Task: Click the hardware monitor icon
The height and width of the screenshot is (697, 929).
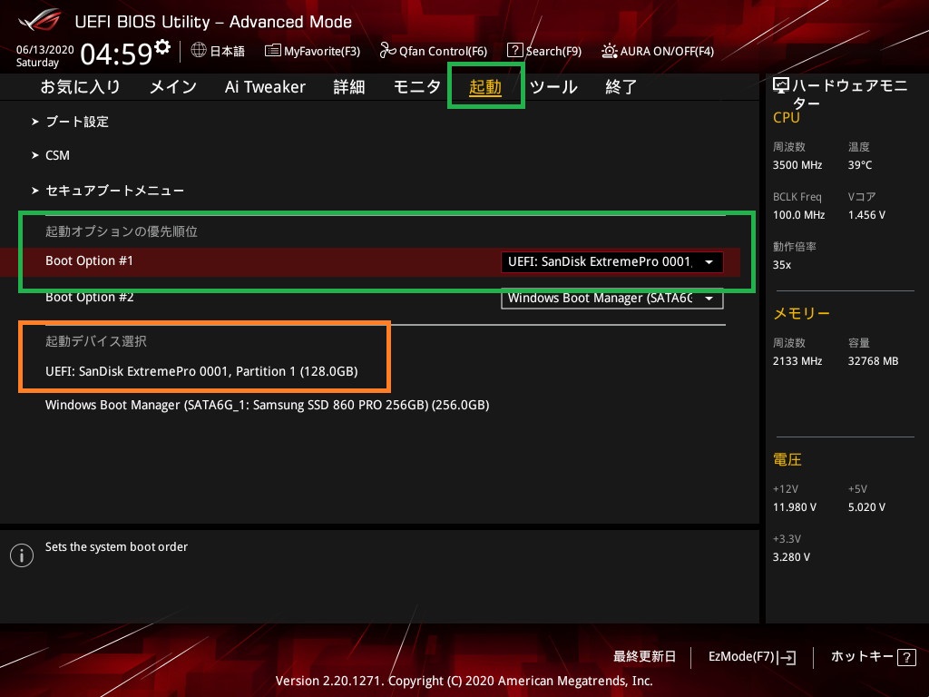Action: click(x=781, y=86)
